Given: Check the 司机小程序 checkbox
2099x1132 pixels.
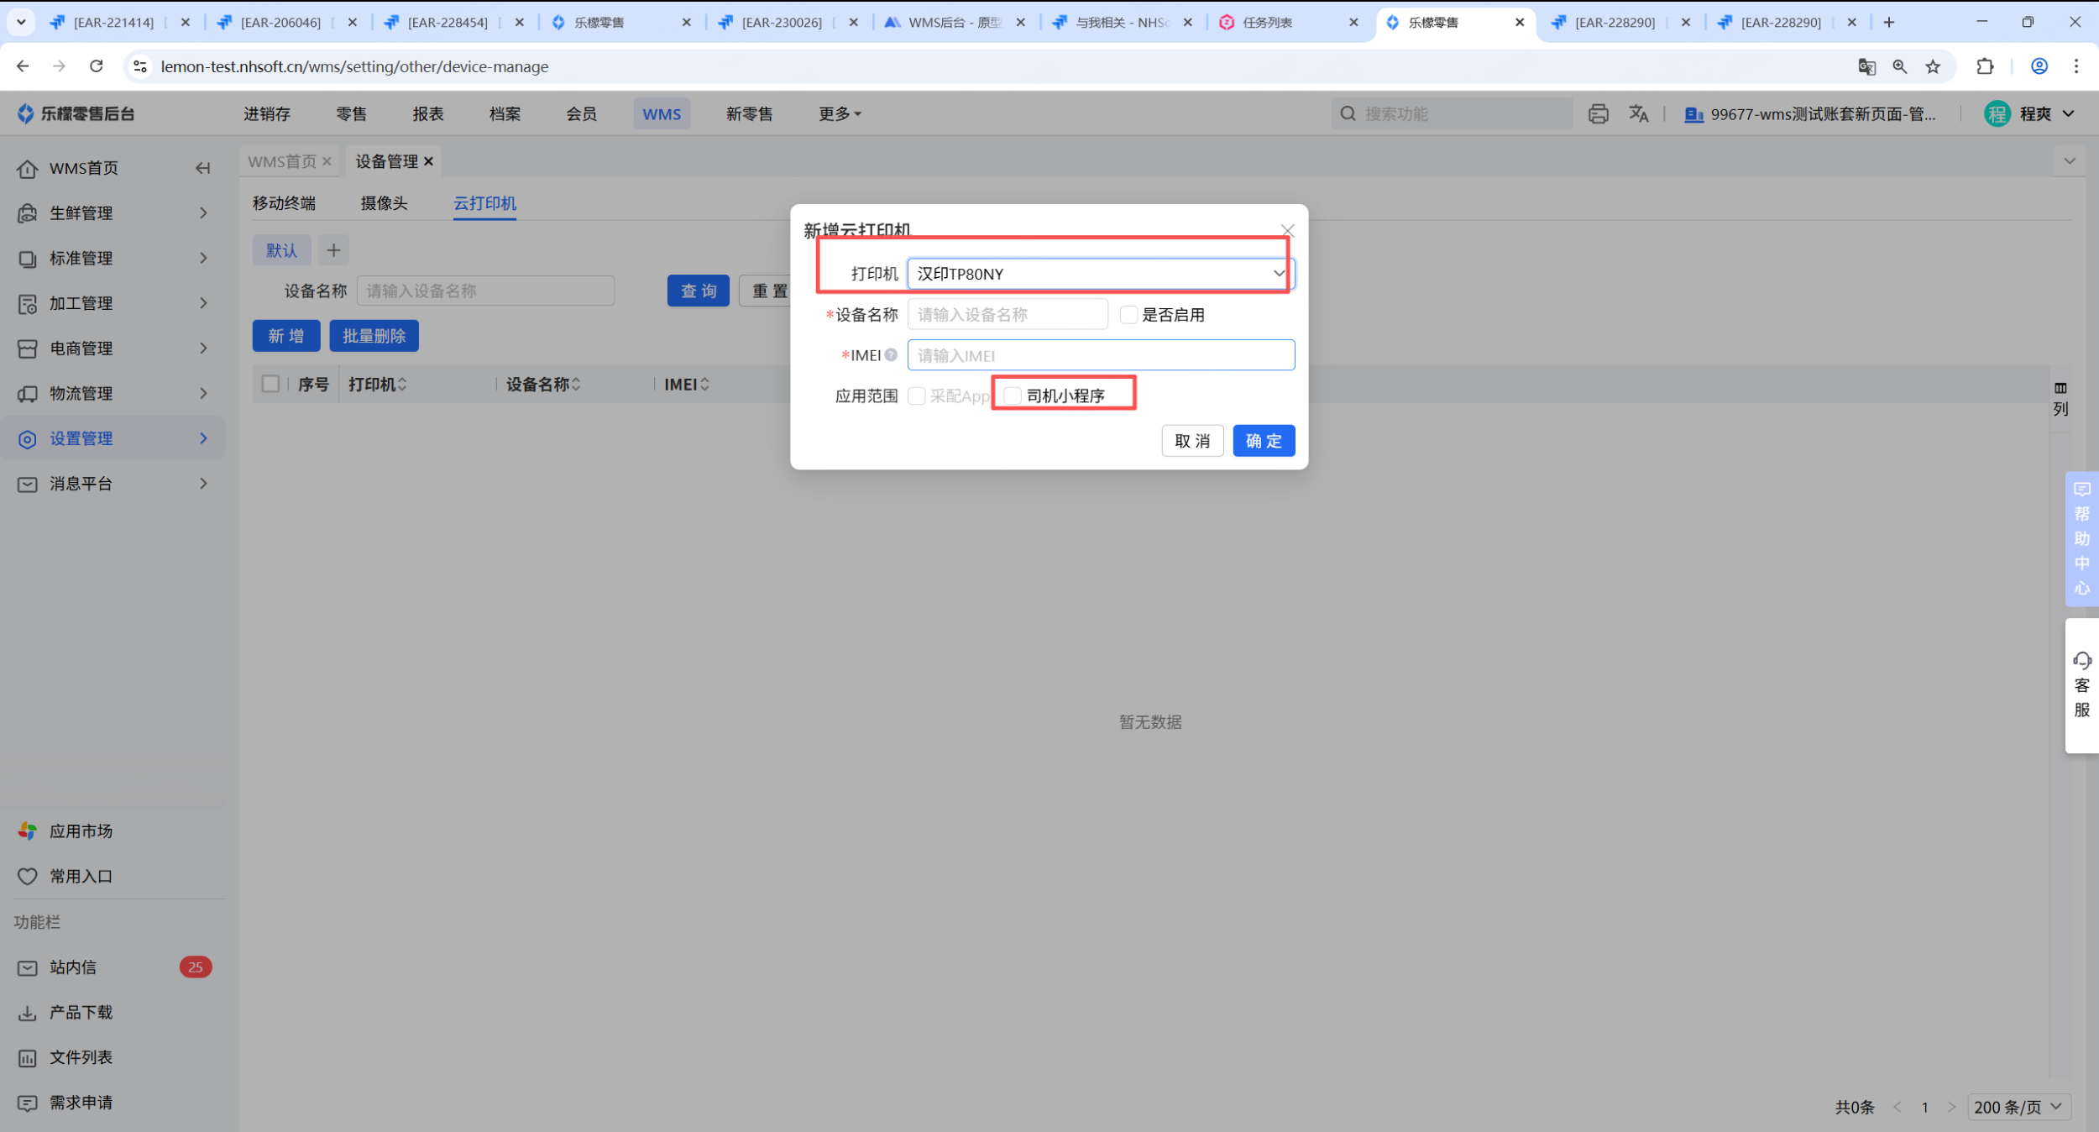Looking at the screenshot, I should 1013,396.
